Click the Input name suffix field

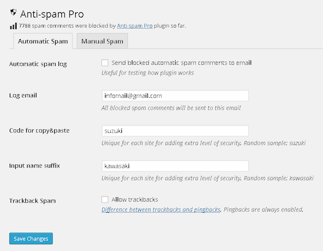(x=175, y=166)
